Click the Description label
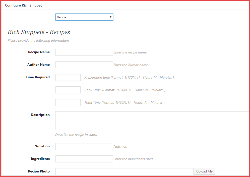Viewport: 250px width, 177px height. [x=40, y=115]
